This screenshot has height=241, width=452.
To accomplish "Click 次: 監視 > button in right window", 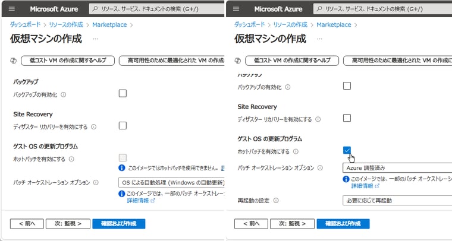I will click(x=292, y=224).
